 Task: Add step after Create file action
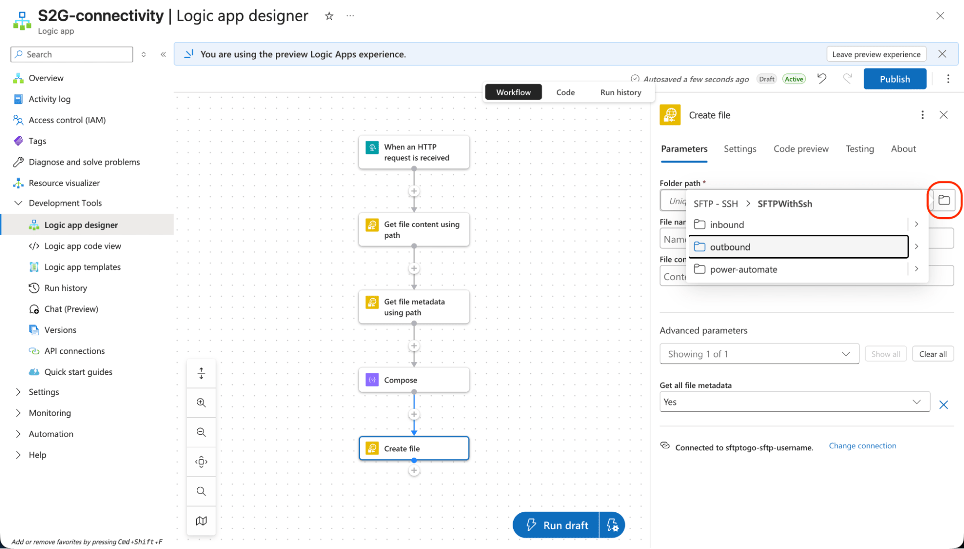point(414,471)
